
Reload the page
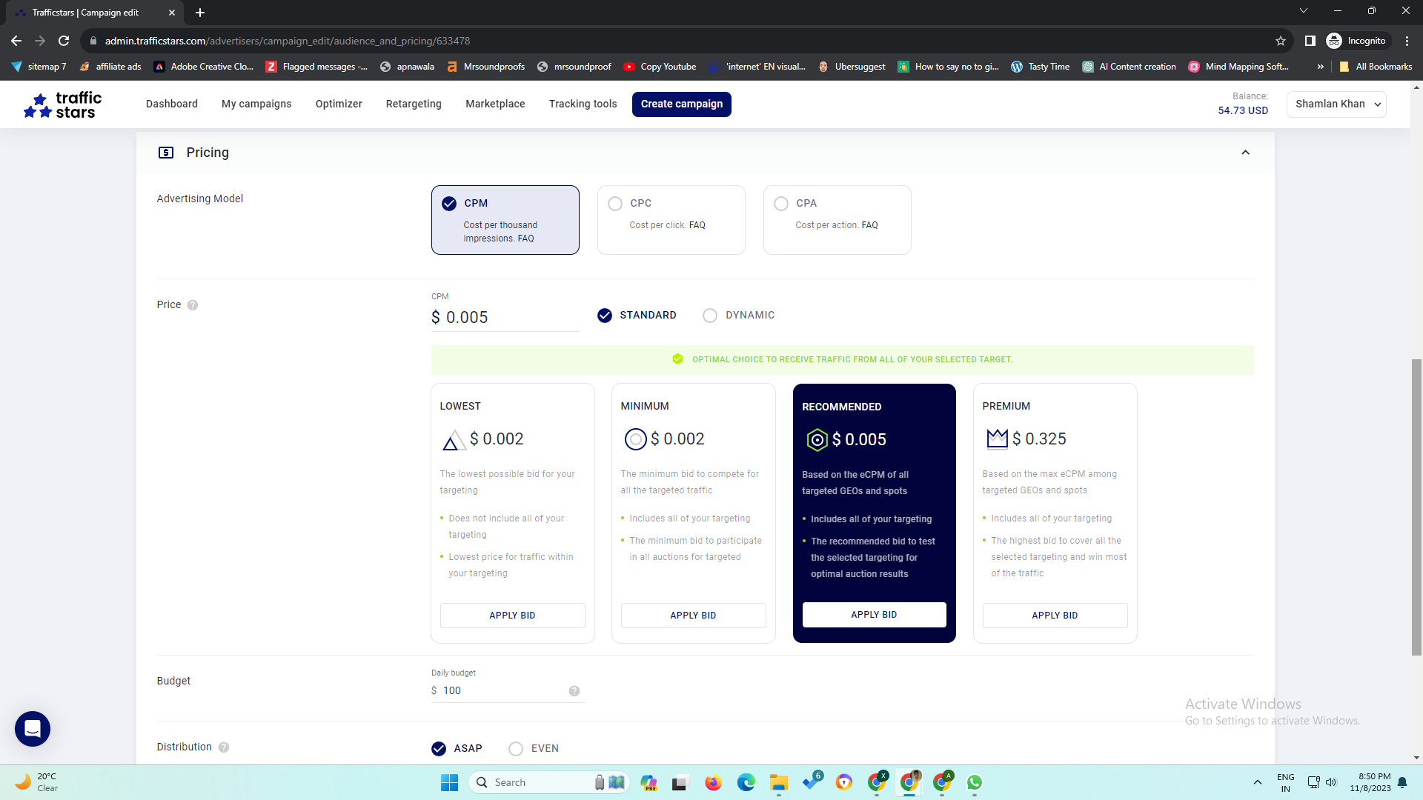(64, 41)
